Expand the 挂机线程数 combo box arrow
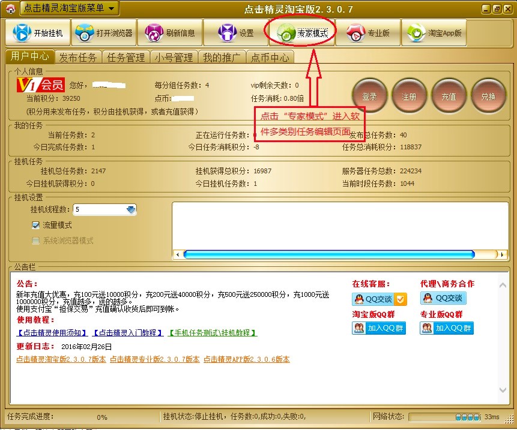Screen dimensions: 517x430 (131, 209)
